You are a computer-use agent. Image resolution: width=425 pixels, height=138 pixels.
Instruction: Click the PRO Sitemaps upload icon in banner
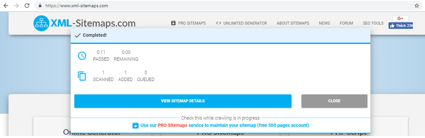click(x=135, y=125)
